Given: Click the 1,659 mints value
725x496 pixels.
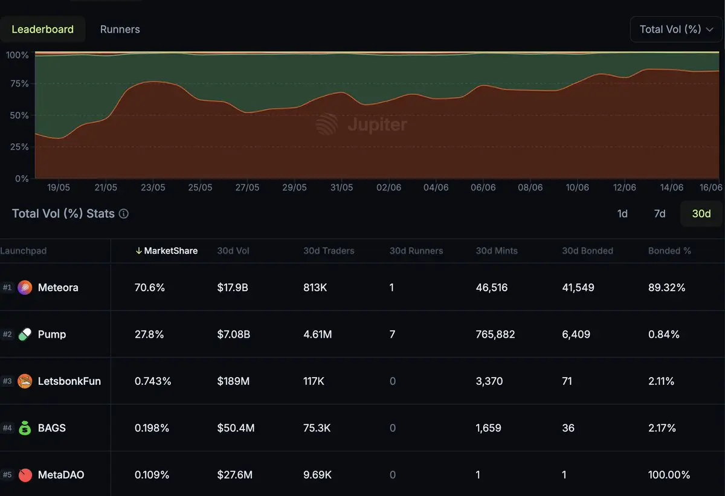Looking at the screenshot, I should coord(489,428).
